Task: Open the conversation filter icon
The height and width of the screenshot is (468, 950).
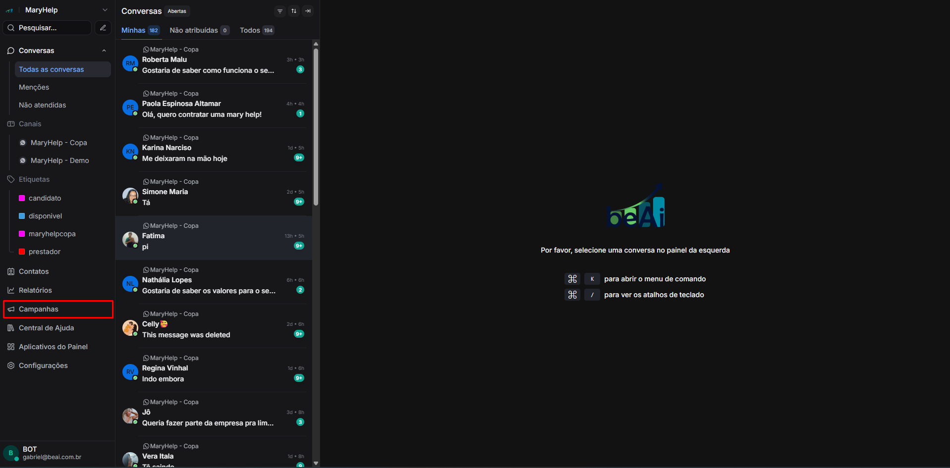Action: click(x=280, y=11)
